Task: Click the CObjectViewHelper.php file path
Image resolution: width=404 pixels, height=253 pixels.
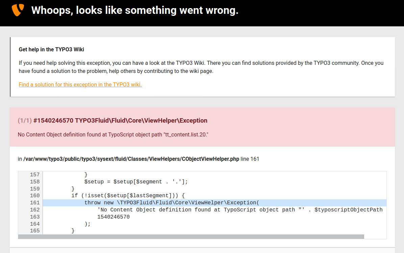Action: [x=131, y=159]
